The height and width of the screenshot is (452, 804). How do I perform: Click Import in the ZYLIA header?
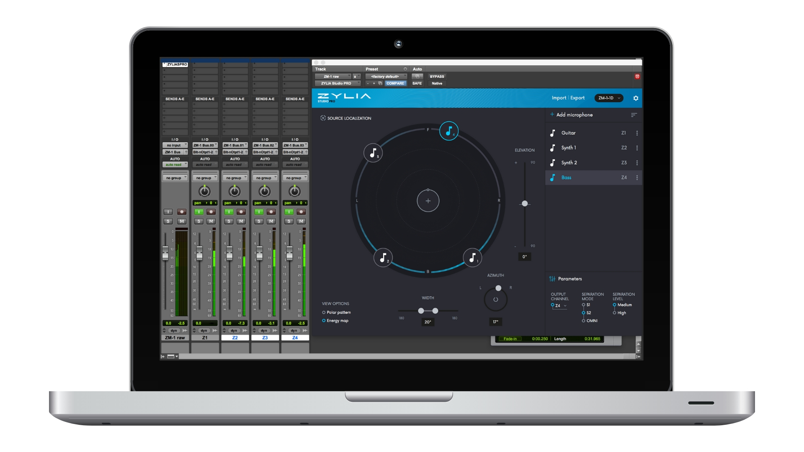click(559, 98)
